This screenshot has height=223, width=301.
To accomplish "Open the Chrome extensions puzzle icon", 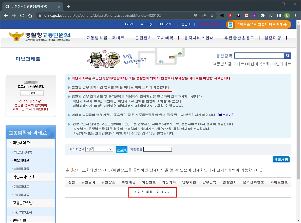I will 263,15.
